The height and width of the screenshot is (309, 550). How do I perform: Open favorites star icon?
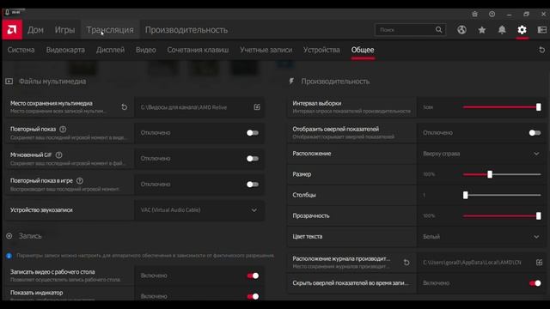[x=481, y=30]
